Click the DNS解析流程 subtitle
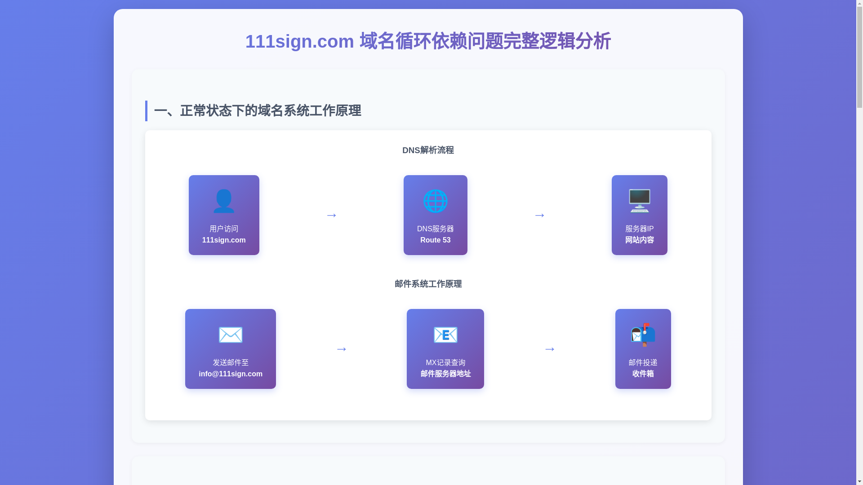Screen dimensions: 863x485 (x=428, y=150)
